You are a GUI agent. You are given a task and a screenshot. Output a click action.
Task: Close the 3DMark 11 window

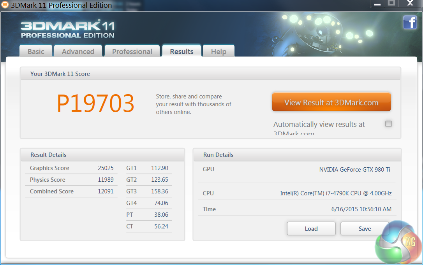pos(410,4)
